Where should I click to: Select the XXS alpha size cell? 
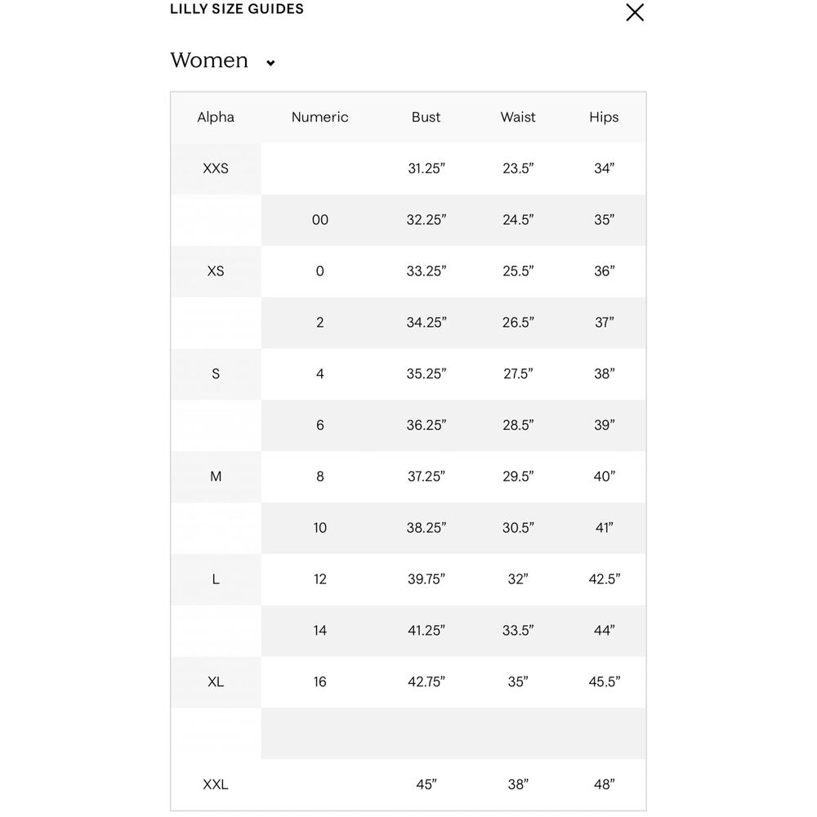(x=216, y=168)
